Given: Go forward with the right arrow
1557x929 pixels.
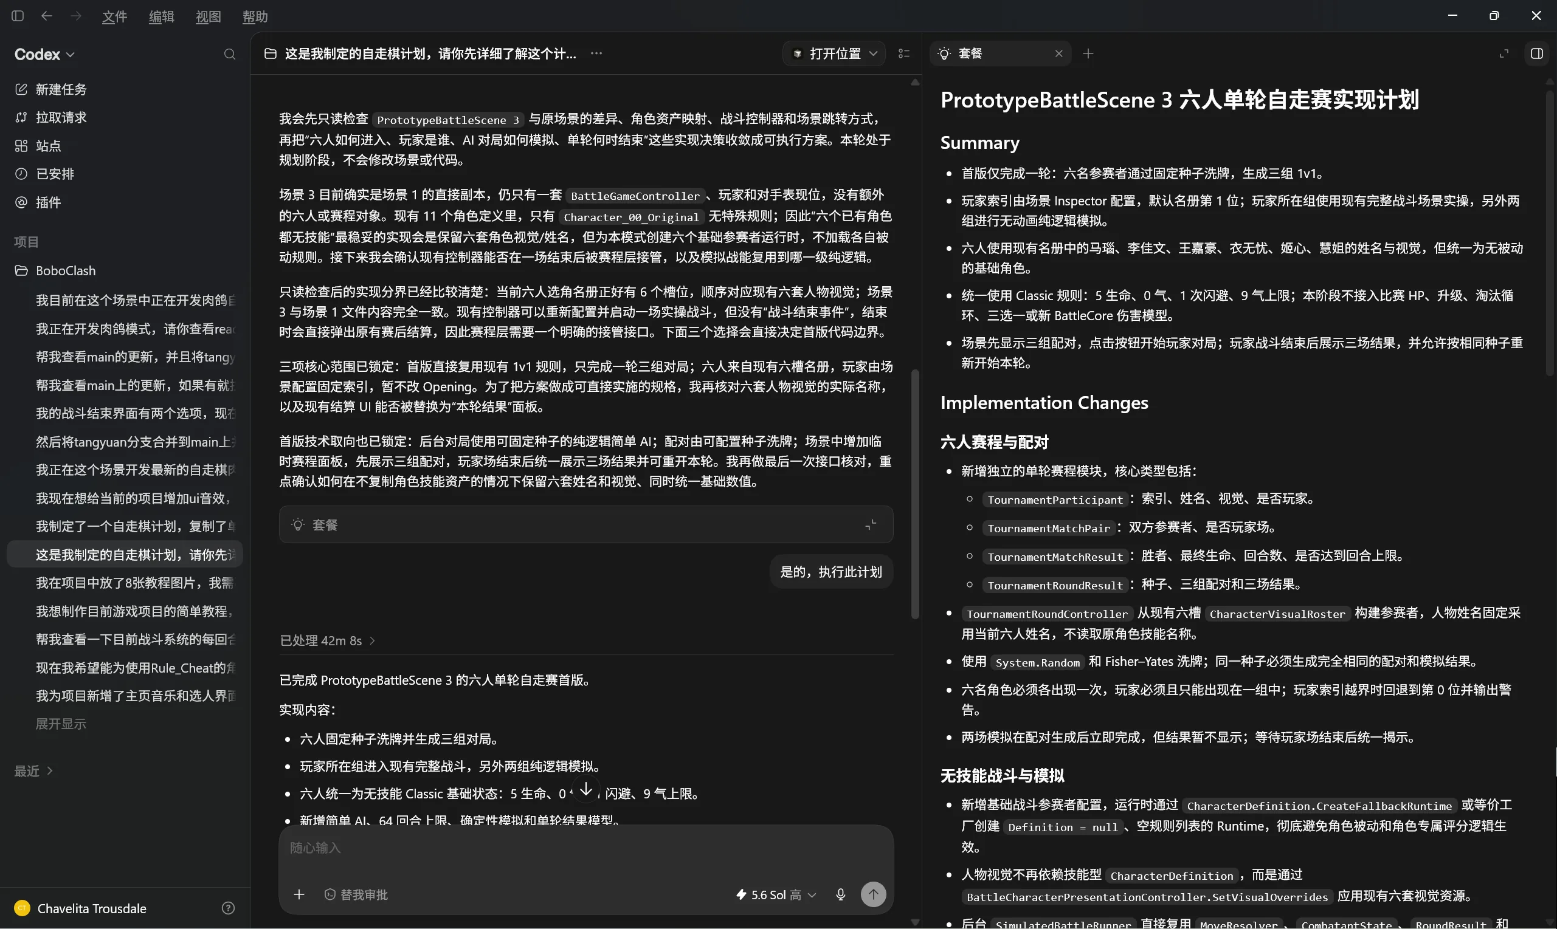Looking at the screenshot, I should pyautogui.click(x=76, y=16).
